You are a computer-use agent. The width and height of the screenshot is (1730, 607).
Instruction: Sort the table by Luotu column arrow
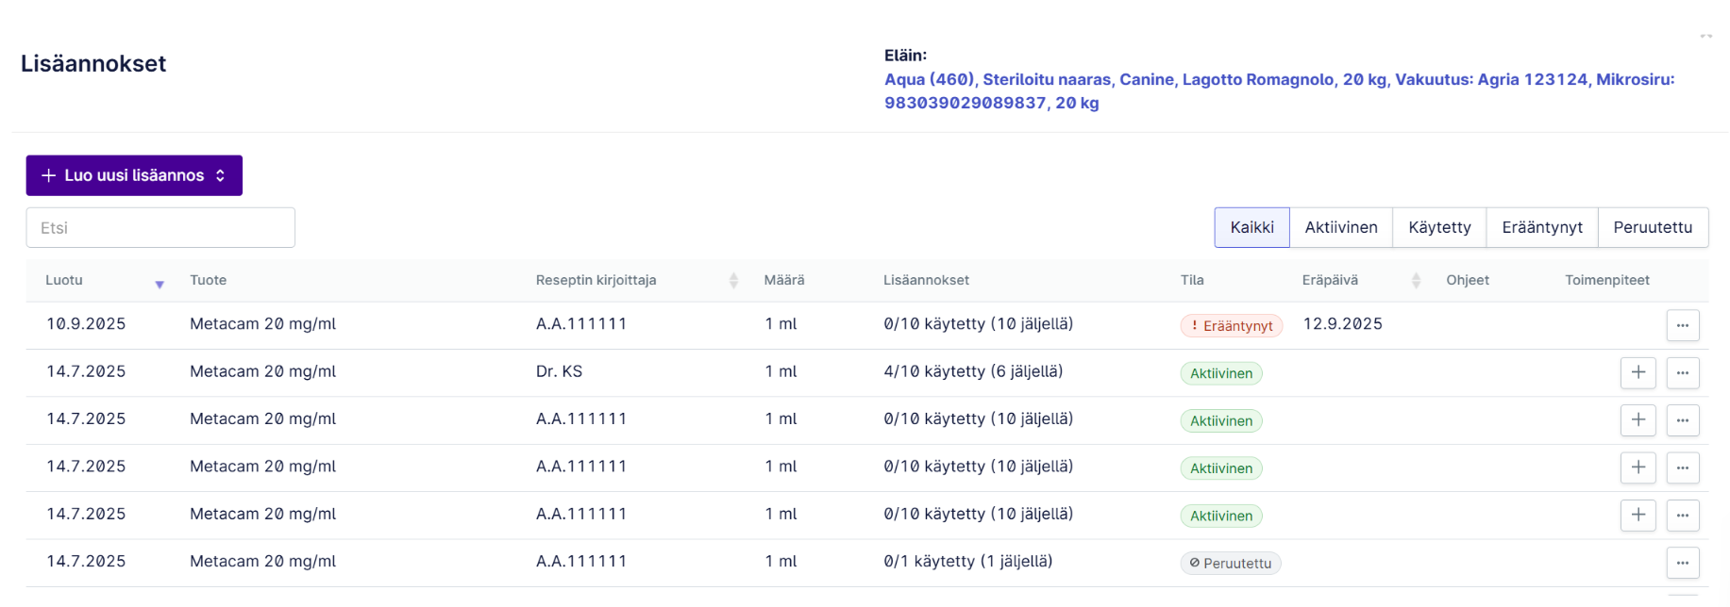pyautogui.click(x=160, y=284)
